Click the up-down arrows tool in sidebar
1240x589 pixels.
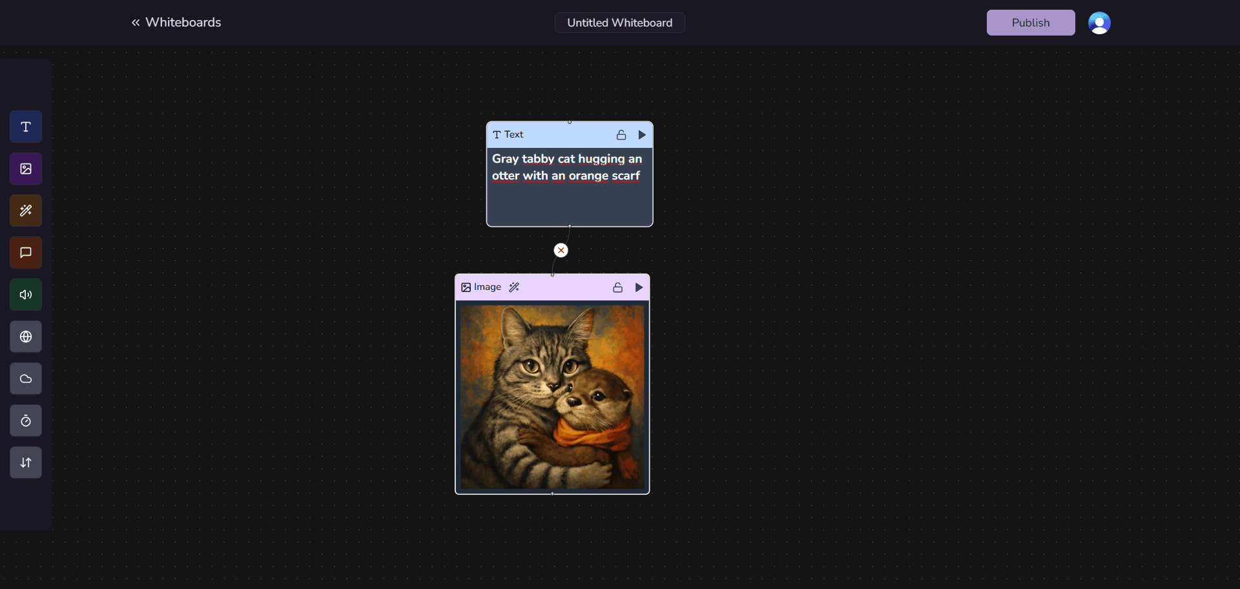(x=26, y=462)
